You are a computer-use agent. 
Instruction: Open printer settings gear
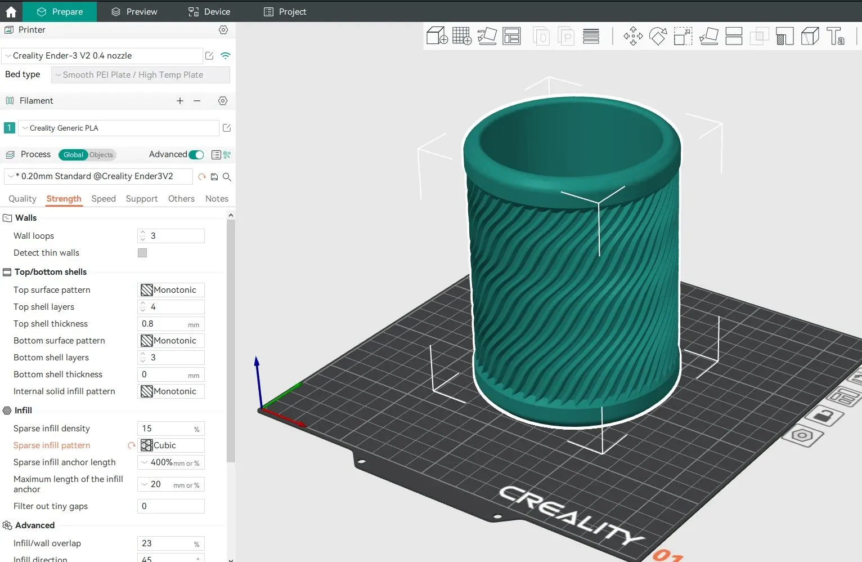point(223,30)
